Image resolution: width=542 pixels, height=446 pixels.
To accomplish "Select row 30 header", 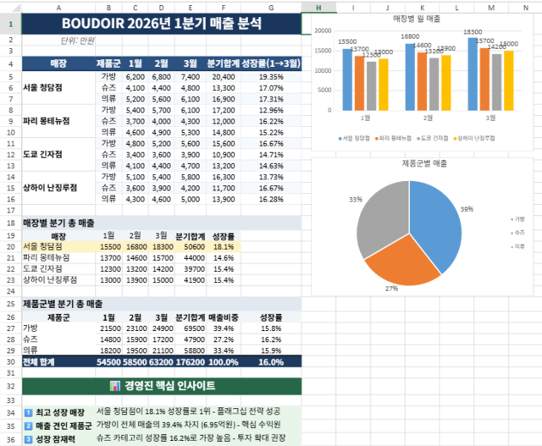I will click(11, 361).
